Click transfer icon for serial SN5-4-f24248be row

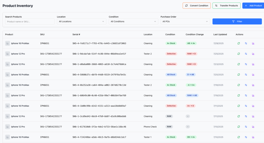pos(246,137)
